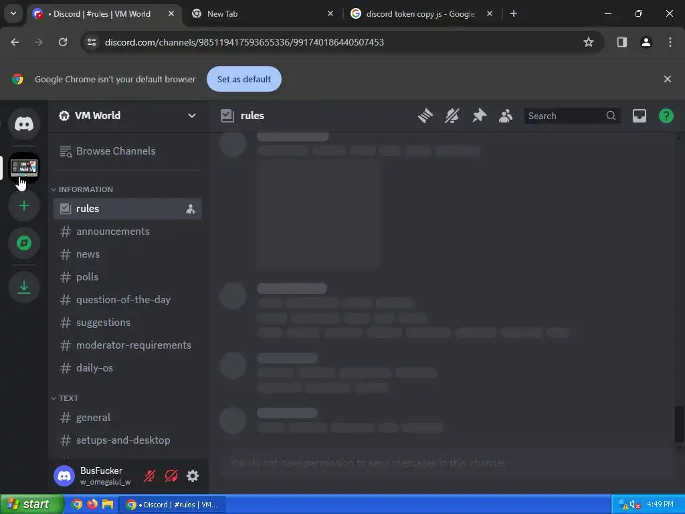Click the Download Apps arrow icon
Screen dimensions: 685x514
24,286
